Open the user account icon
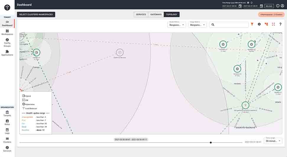This screenshot has width=287, height=157. (x=283, y=6)
